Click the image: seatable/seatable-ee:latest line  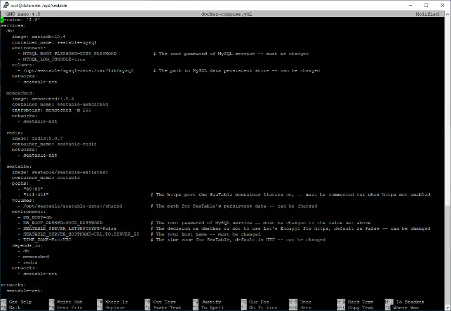tap(60, 172)
